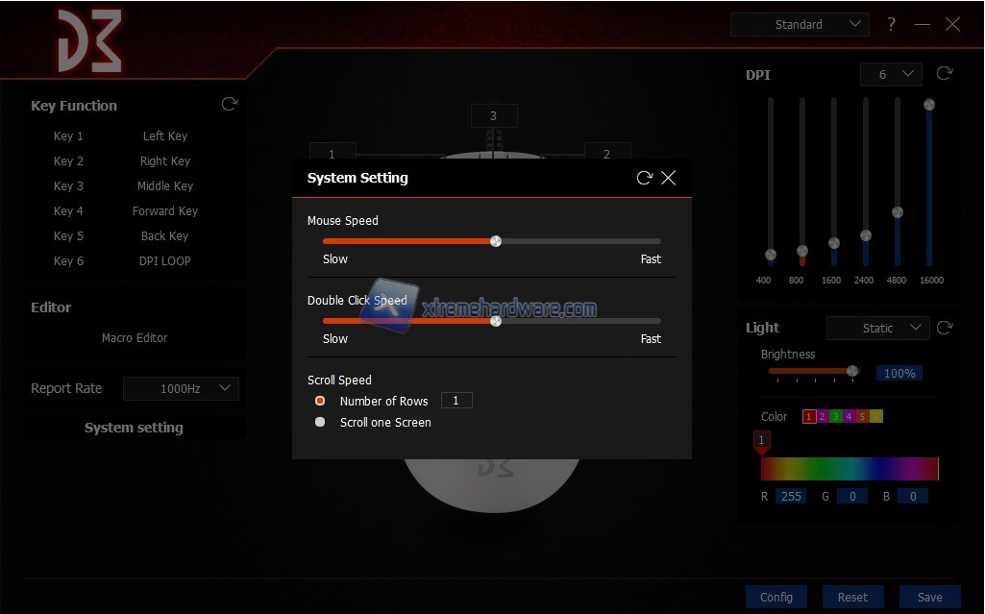Open the Macro Editor
Viewport: 985px width, 614px height.
click(x=135, y=338)
